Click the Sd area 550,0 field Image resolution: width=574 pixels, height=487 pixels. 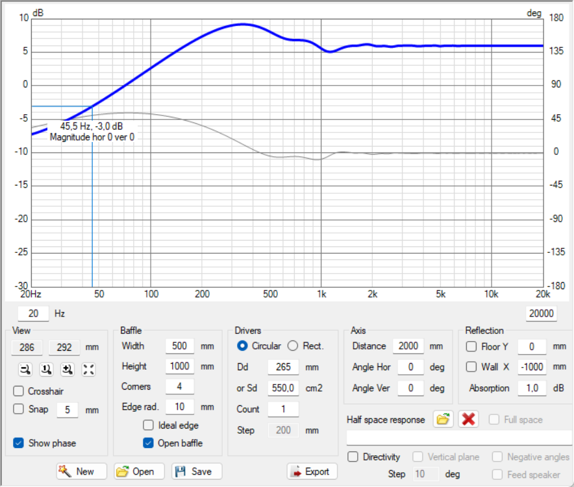click(283, 388)
